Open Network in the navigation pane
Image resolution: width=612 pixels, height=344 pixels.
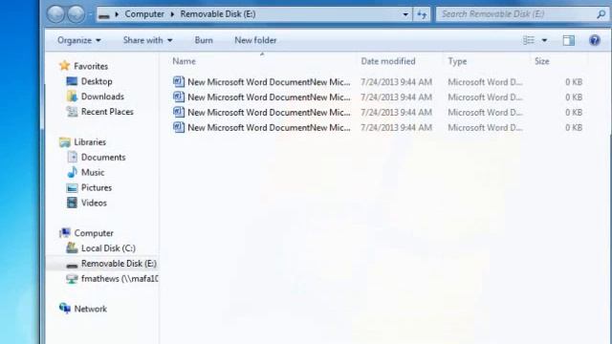click(90, 309)
